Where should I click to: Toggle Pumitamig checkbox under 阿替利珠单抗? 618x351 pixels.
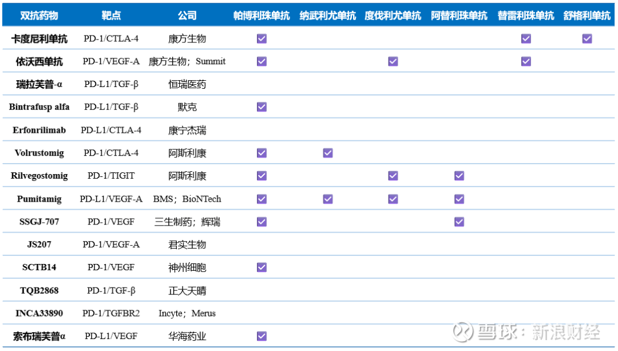459,199
